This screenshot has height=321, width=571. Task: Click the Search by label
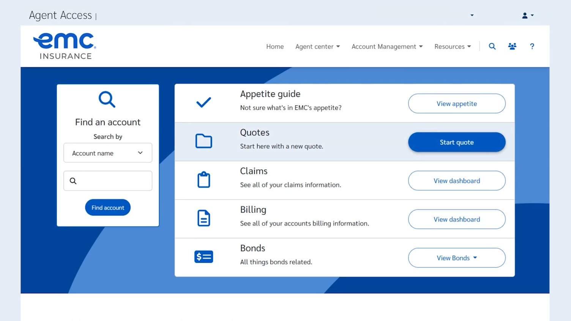[x=108, y=137]
